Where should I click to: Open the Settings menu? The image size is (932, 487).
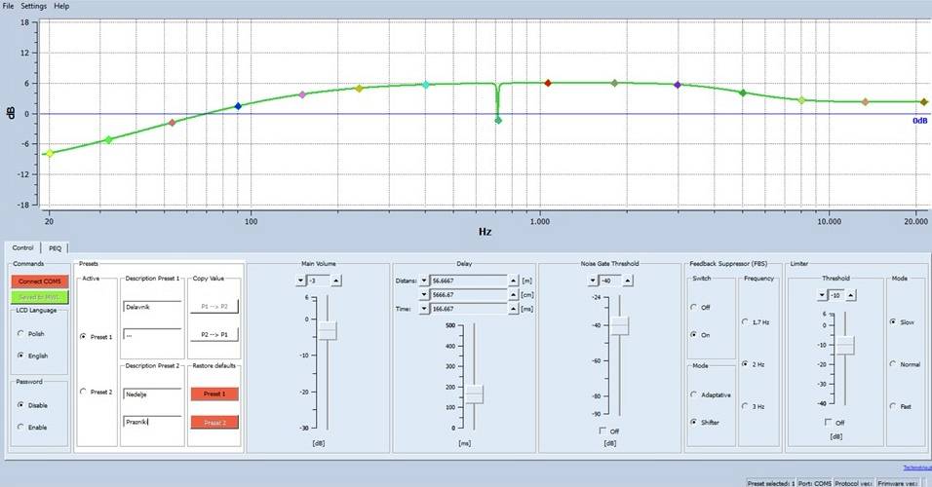[33, 6]
